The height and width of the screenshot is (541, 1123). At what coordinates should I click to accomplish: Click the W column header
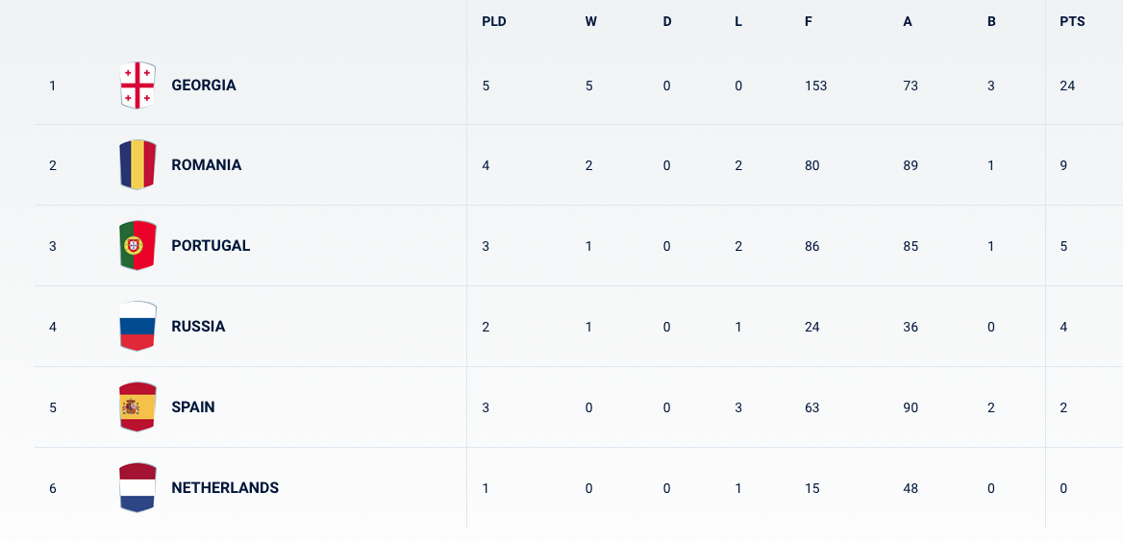(591, 21)
